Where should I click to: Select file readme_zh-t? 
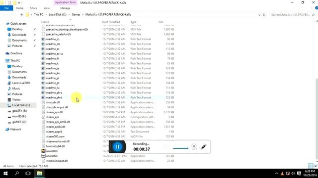pyautogui.click(x=54, y=97)
